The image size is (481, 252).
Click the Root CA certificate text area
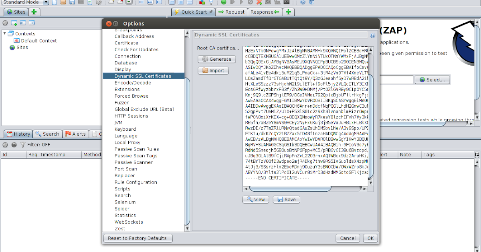click(305, 116)
